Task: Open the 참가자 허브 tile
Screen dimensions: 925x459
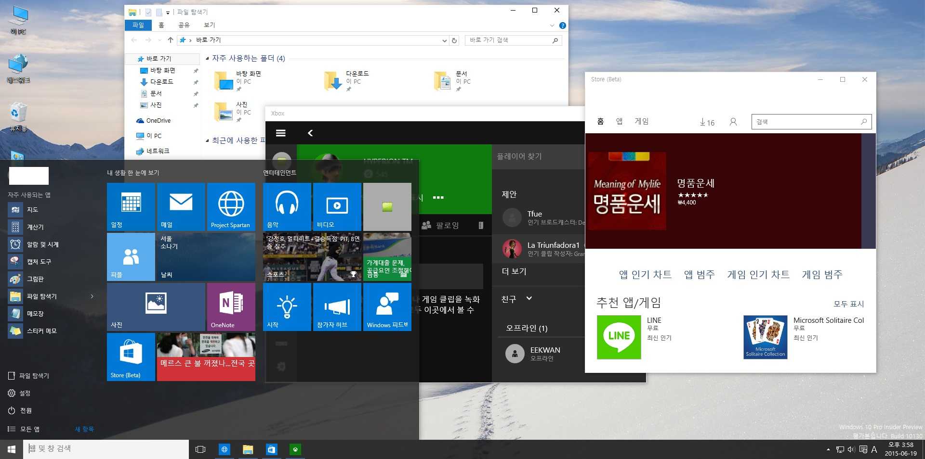Action: (x=337, y=307)
